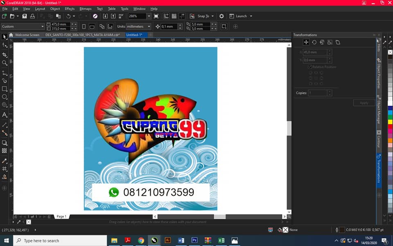The height and width of the screenshot is (246, 393).
Task: Click the Full-screen preview icon
Action: pos(156,16)
